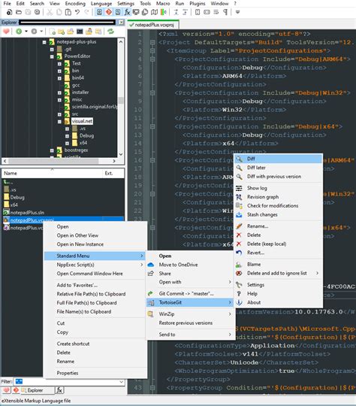Click the Favorites heart icon in Explorer toolbar

(6, 32)
